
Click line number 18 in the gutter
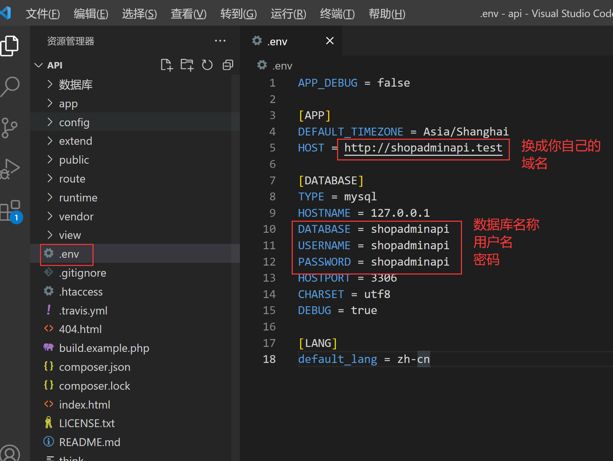[269, 359]
